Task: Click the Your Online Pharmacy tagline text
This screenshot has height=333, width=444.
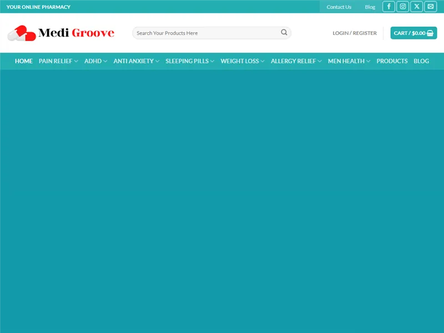Action: [38, 7]
